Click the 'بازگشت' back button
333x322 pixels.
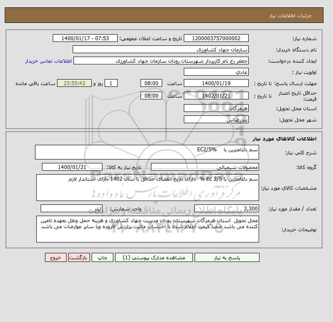coord(79,258)
